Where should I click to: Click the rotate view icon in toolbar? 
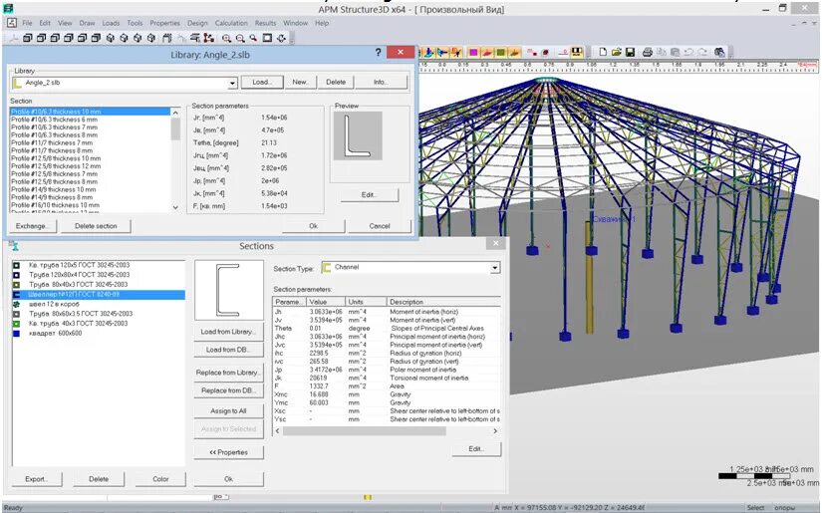pos(282,38)
